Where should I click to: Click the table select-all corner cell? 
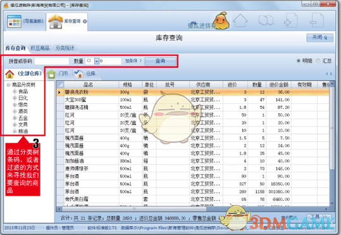(60, 85)
